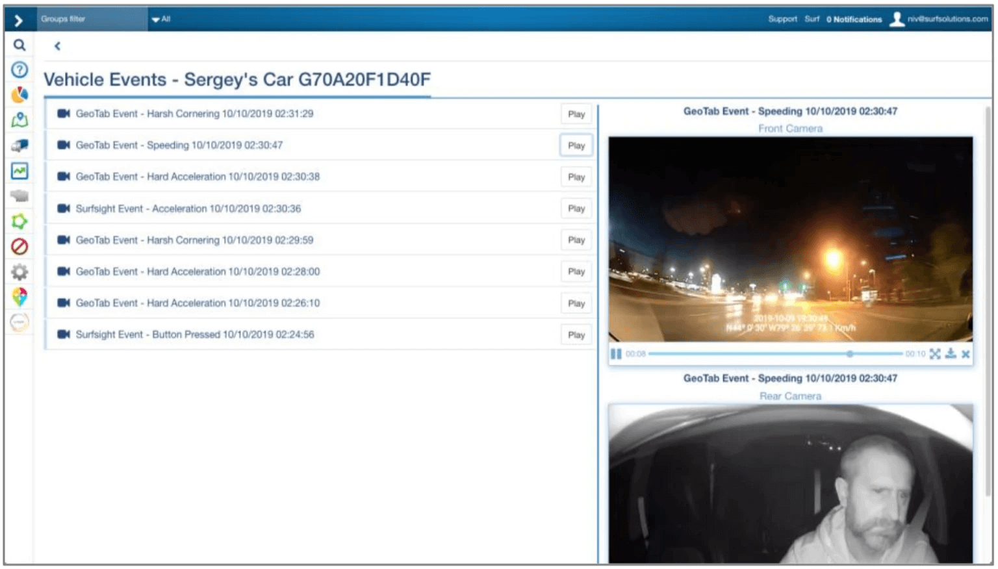
Task: Open the map icon in sidebar
Action: point(19,120)
